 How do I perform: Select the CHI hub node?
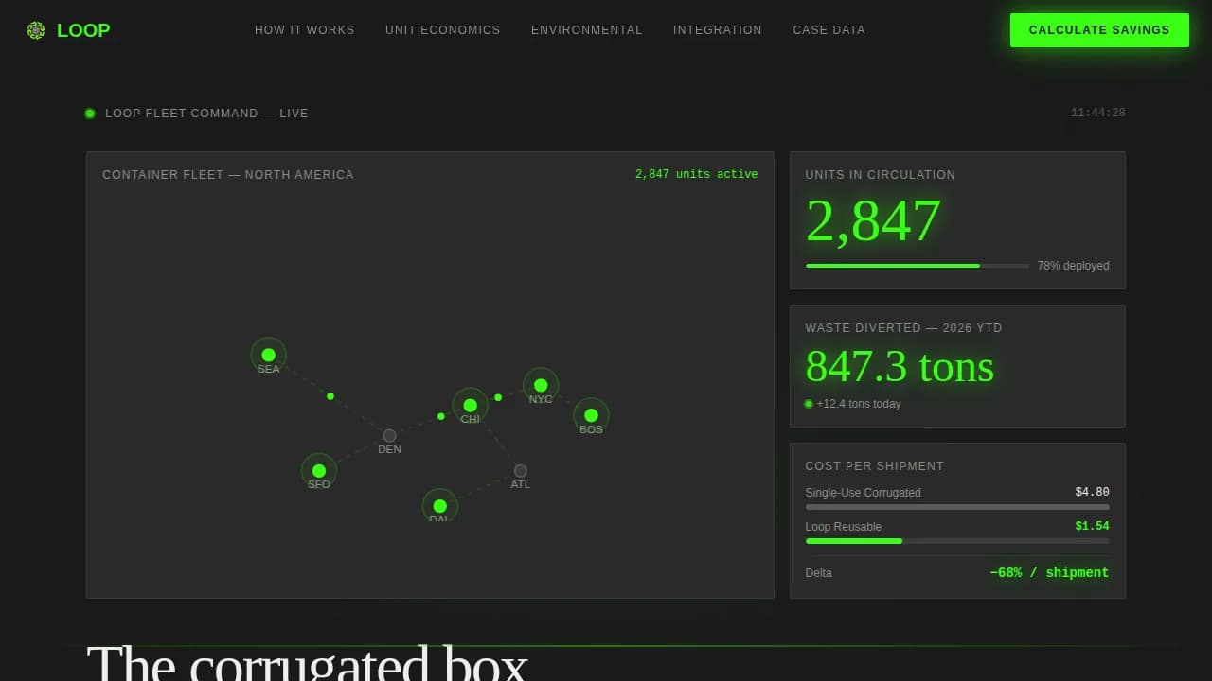[x=471, y=406]
